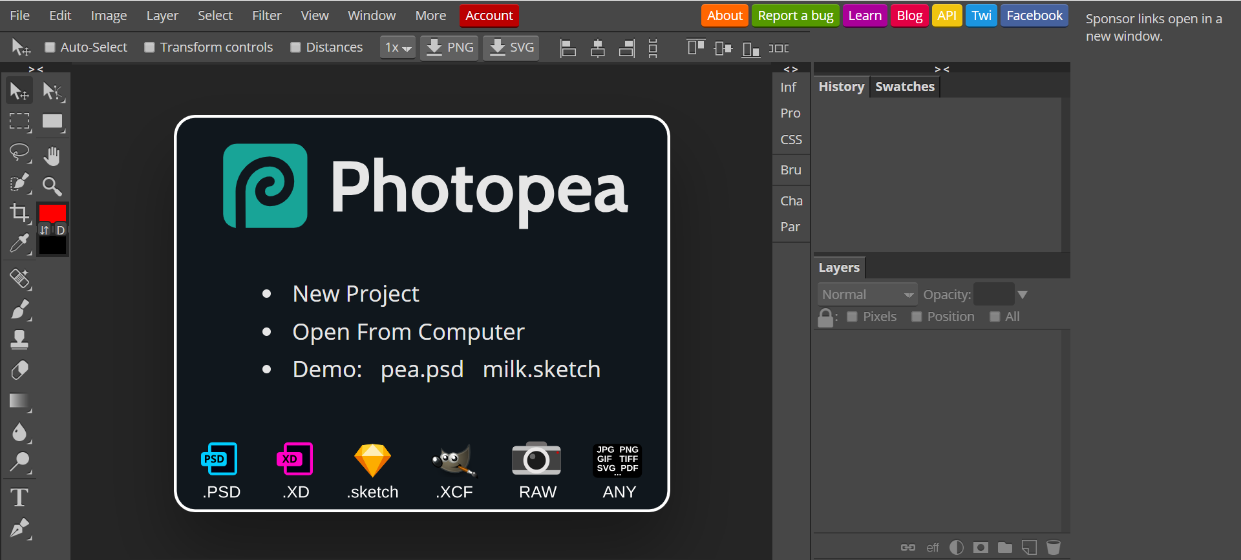Click the red foreground color swatch
1241x560 pixels.
(52, 213)
